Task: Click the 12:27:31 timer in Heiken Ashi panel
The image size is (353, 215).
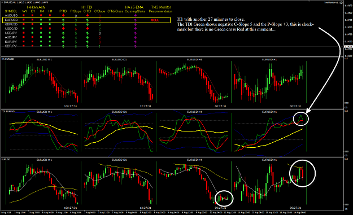Action: 145,106
